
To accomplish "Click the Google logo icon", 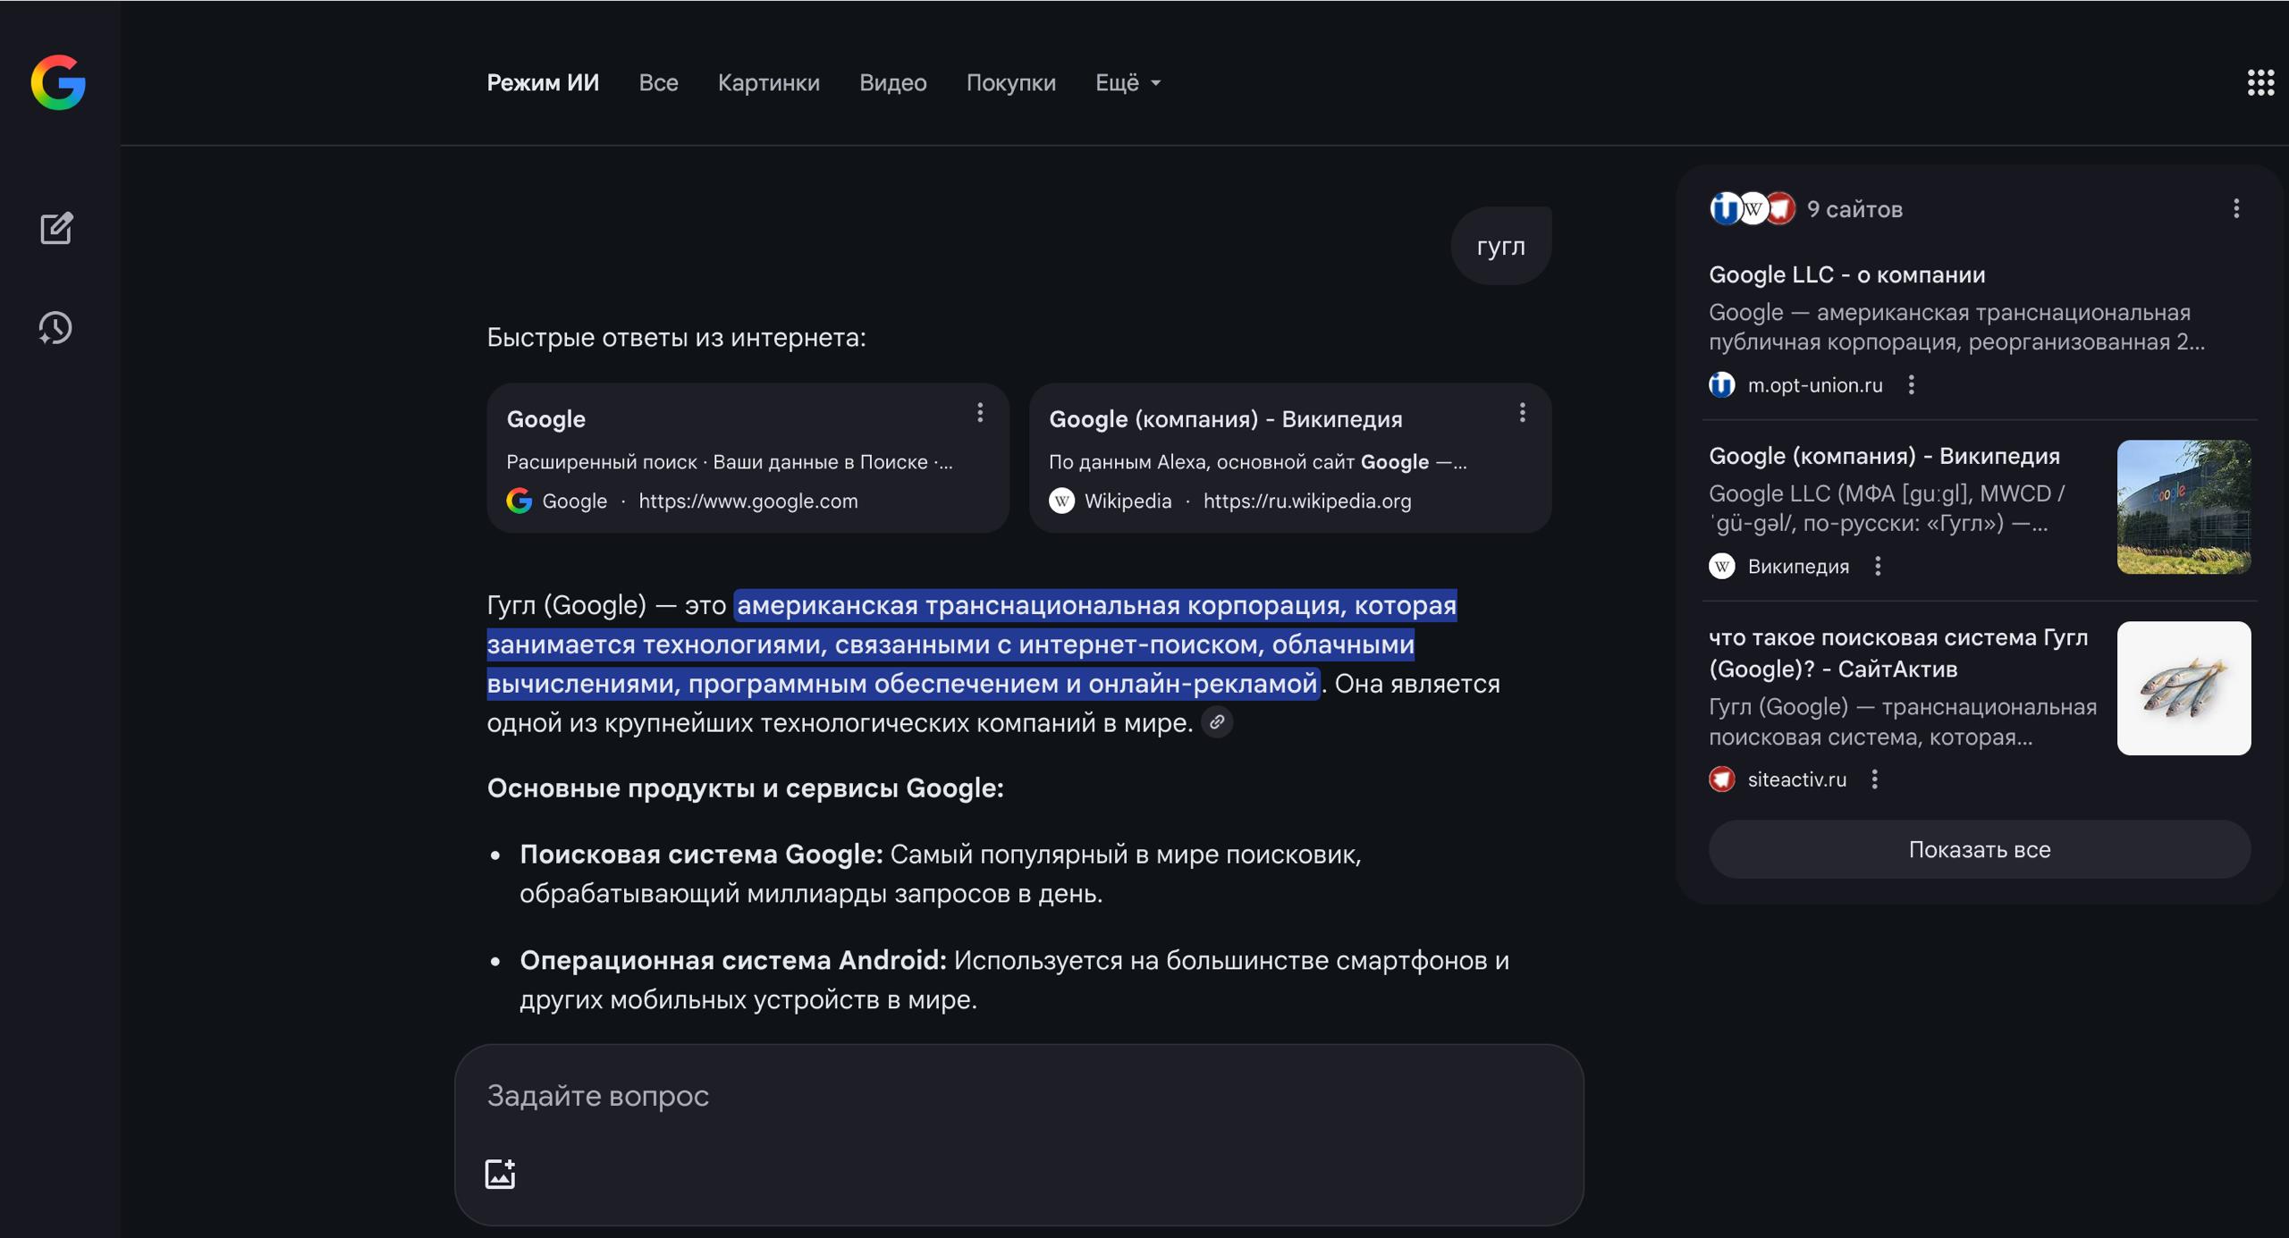I will 58,82.
